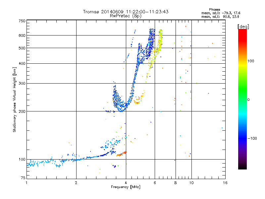
Task: Click the orange-red trace cluster near 4 MHz at 105 km
Action: coord(121,154)
